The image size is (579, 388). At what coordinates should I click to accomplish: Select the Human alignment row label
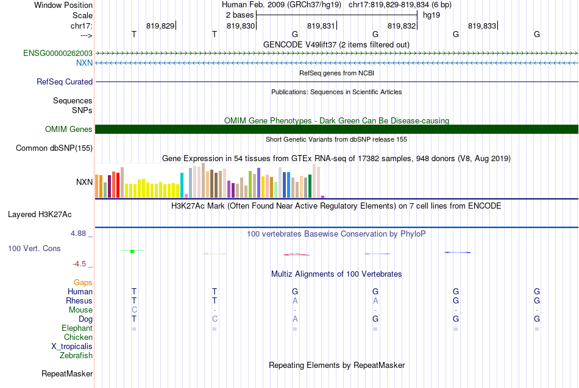tap(80, 291)
